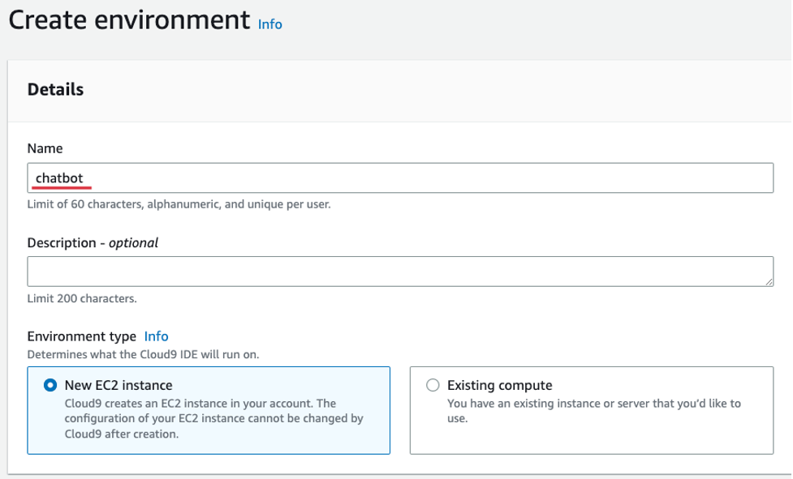
Task: Click the New EC2 instance card description
Action: pyautogui.click(x=213, y=418)
